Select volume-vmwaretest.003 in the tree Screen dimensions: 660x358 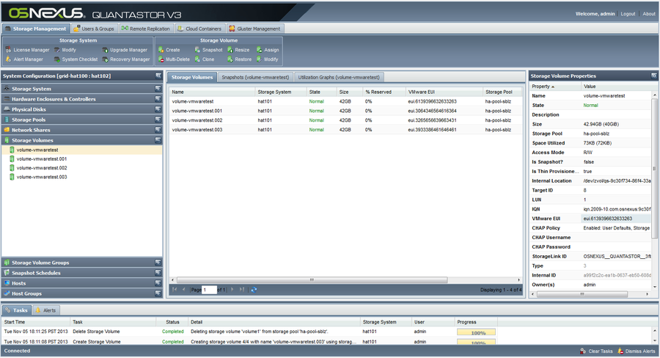42,177
